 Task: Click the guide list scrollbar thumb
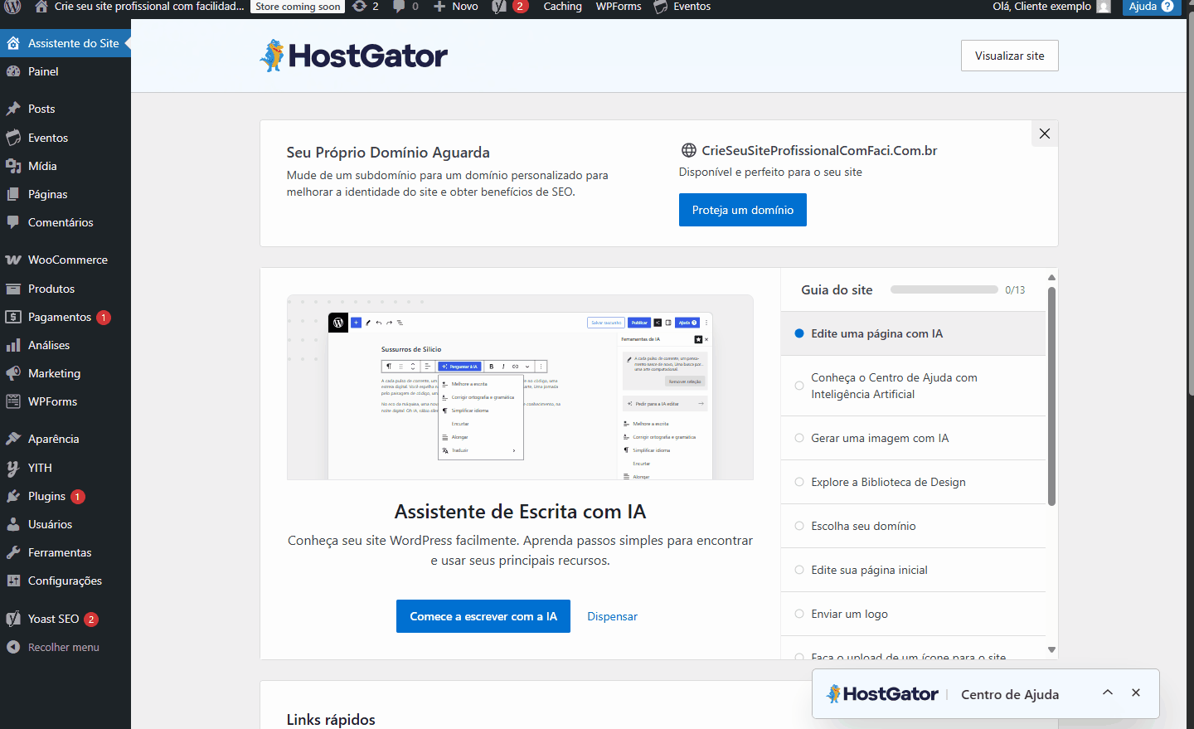1051,396
